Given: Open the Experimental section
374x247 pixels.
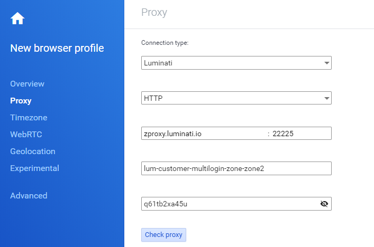Looking at the screenshot, I should 34,168.
